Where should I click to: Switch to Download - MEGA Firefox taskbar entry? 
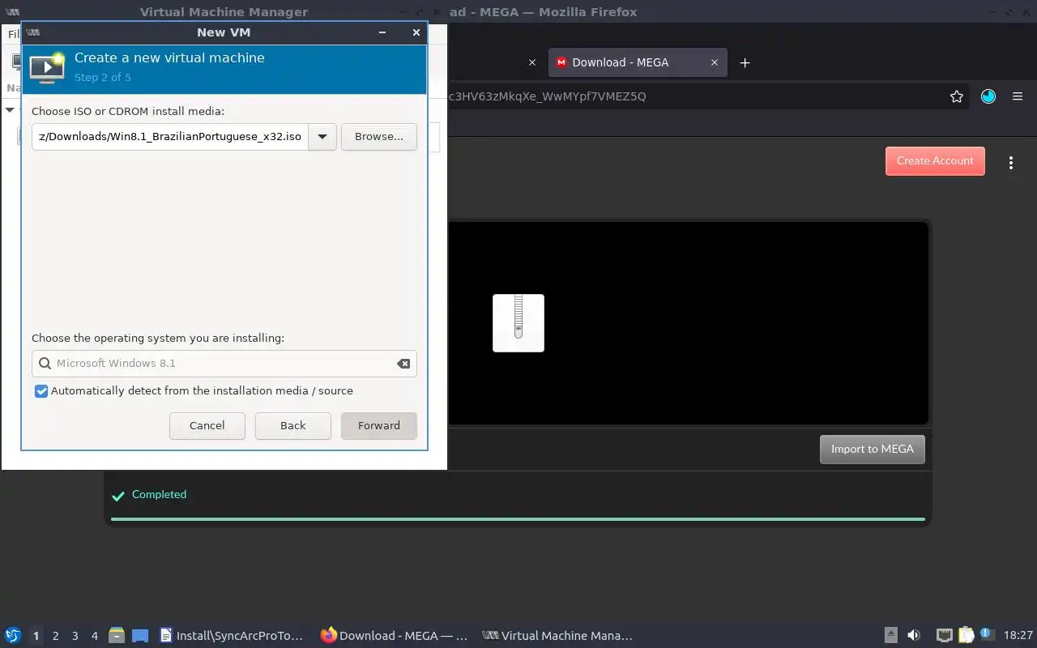point(395,636)
